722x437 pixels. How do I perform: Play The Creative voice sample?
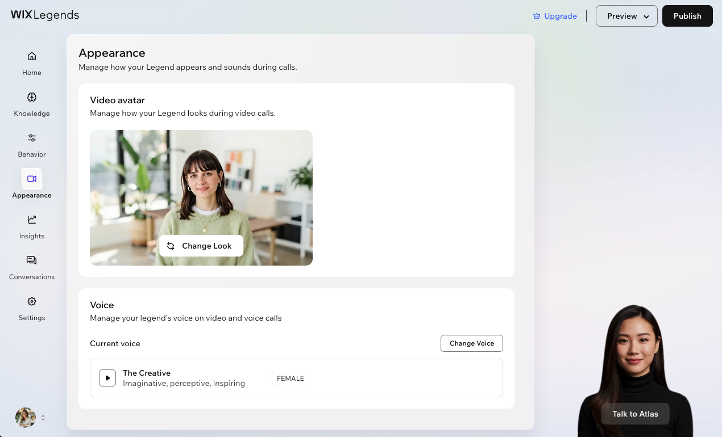pyautogui.click(x=107, y=378)
